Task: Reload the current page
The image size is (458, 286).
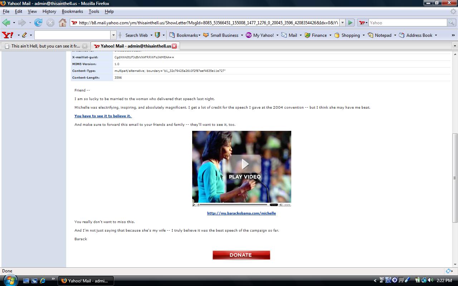Action: point(38,23)
